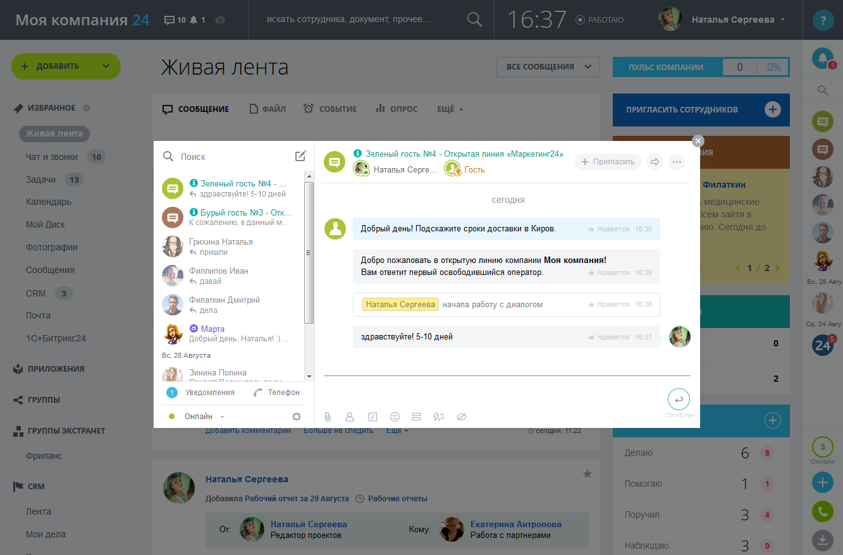Image resolution: width=843 pixels, height=555 pixels.
Task: Open the three-dots more actions menu
Action: tap(677, 162)
